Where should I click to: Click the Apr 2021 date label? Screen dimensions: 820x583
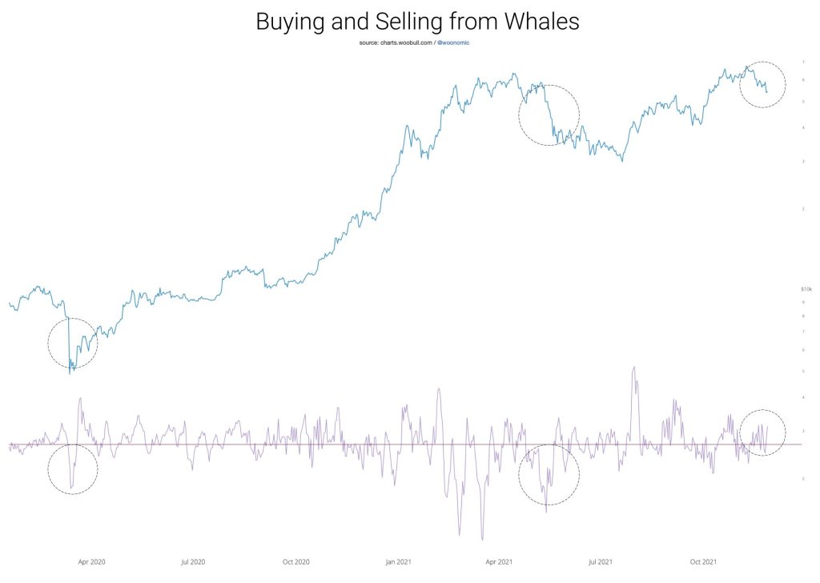(499, 561)
